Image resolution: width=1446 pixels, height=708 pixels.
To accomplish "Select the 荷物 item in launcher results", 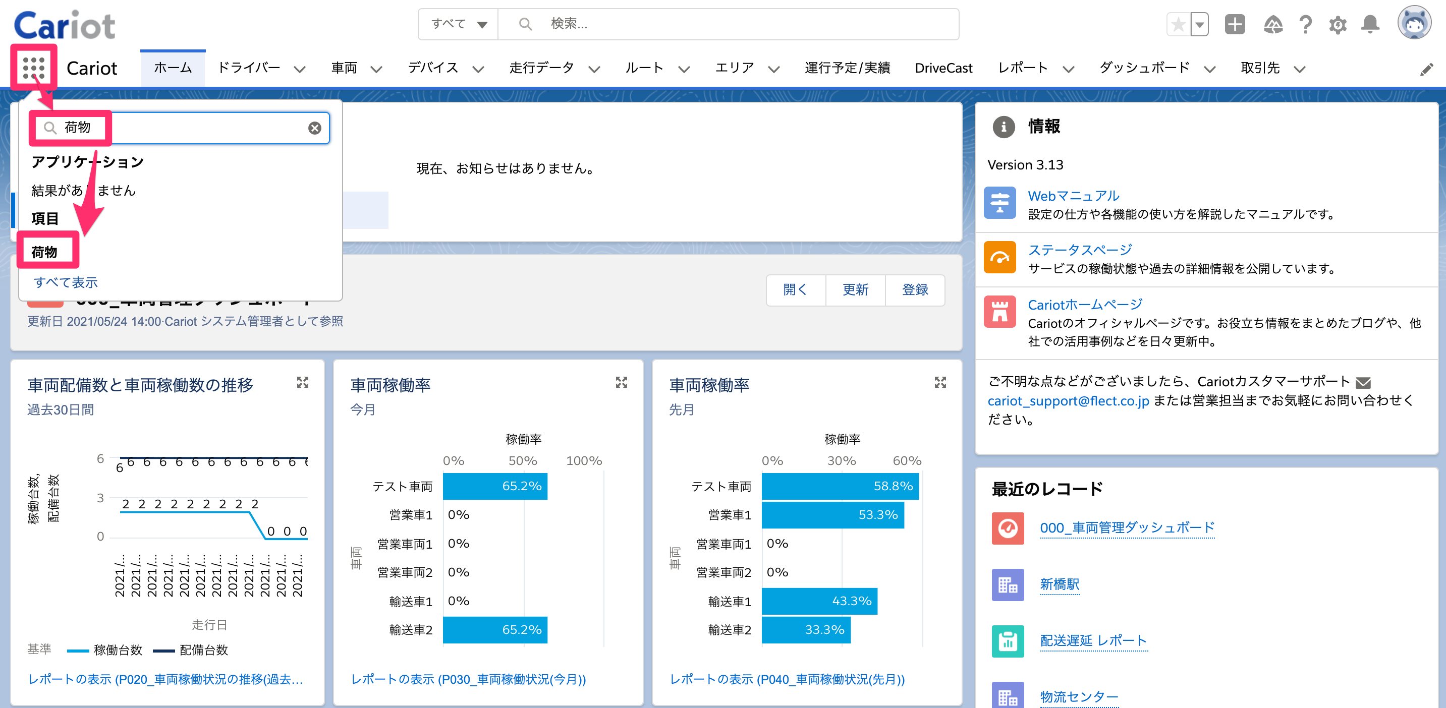I will (x=44, y=252).
